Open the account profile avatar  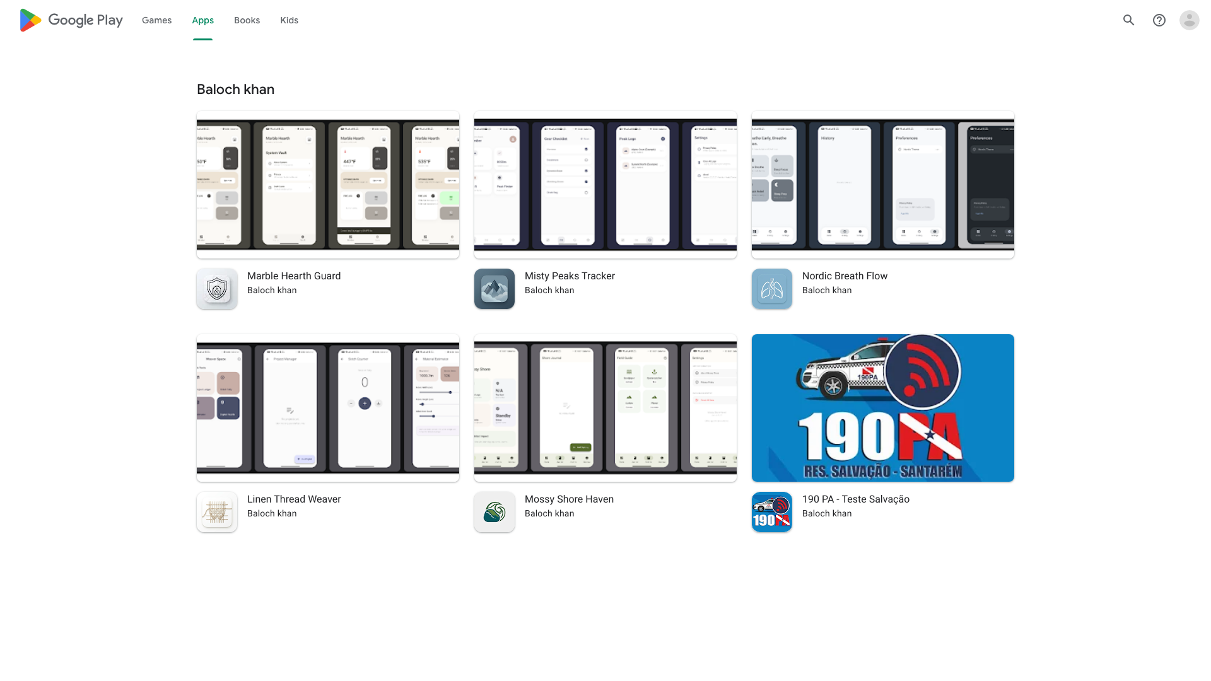pos(1189,20)
